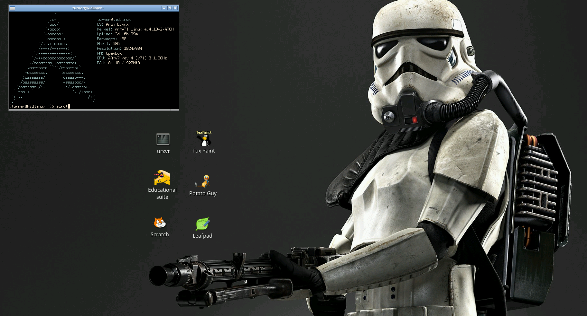
Task: Click the 'scrot' command at the prompt
Action: [62, 106]
